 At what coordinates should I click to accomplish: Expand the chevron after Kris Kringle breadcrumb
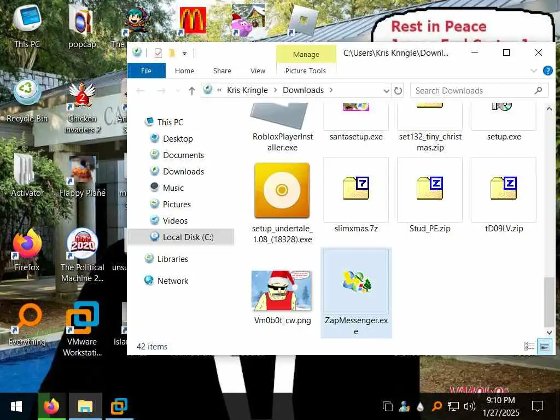point(276,90)
